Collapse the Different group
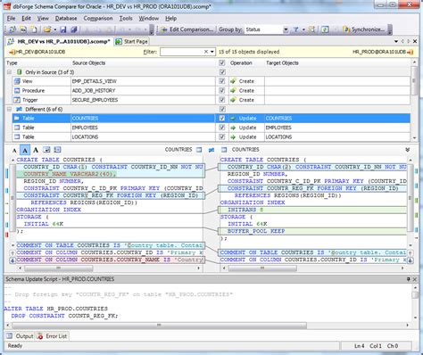The height and width of the screenshot is (355, 423). point(9,109)
